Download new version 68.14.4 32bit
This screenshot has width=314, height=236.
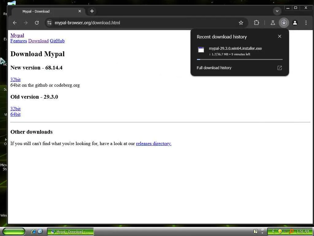coord(15,80)
